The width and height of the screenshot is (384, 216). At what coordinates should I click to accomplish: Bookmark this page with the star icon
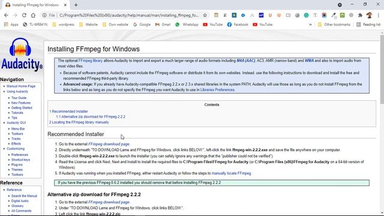[x=205, y=15]
